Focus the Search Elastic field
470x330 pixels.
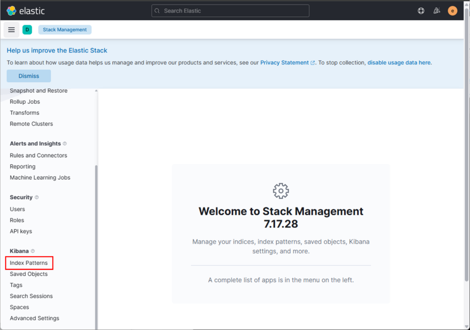[x=230, y=11]
